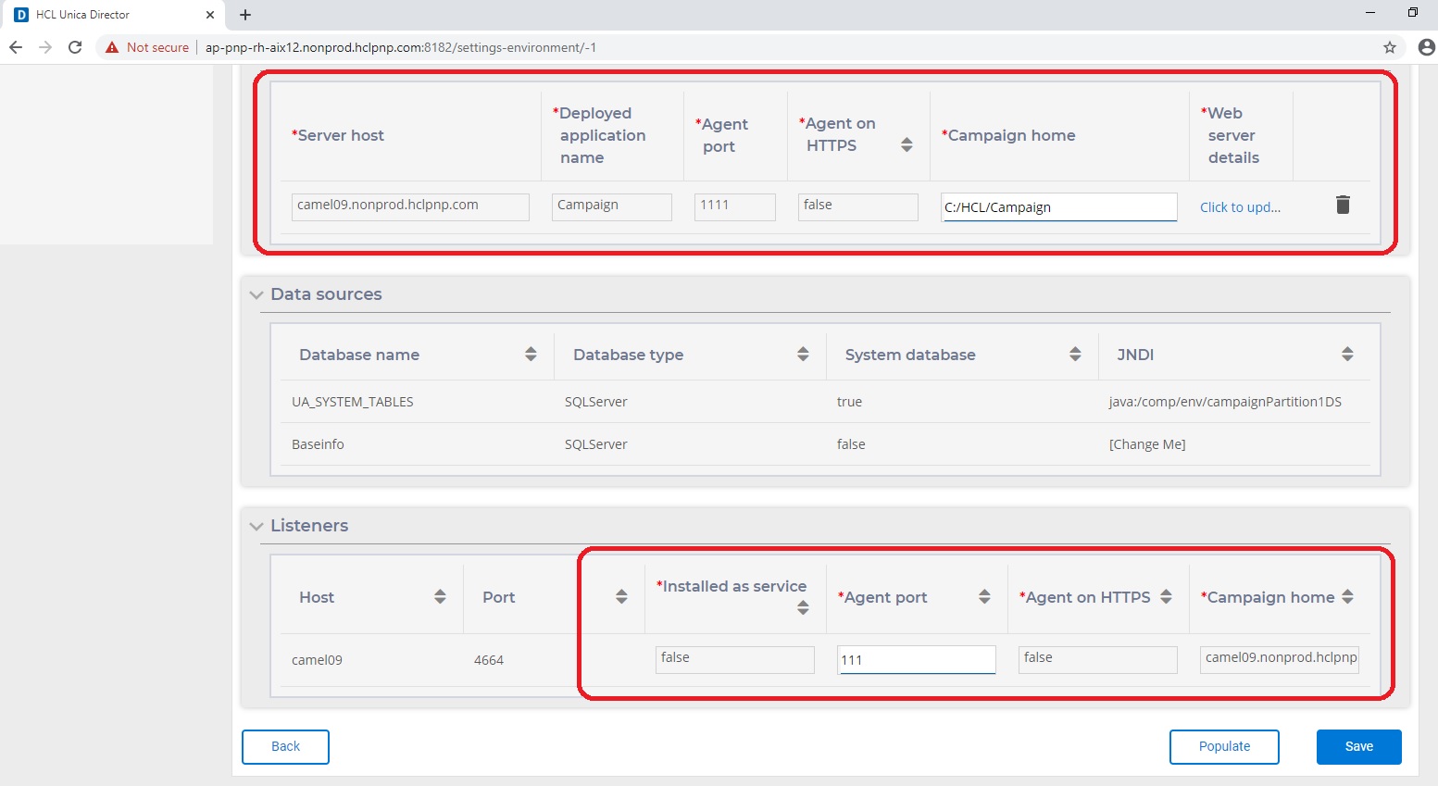Sort the Database name column
Image resolution: width=1438 pixels, height=786 pixels.
[x=530, y=353]
